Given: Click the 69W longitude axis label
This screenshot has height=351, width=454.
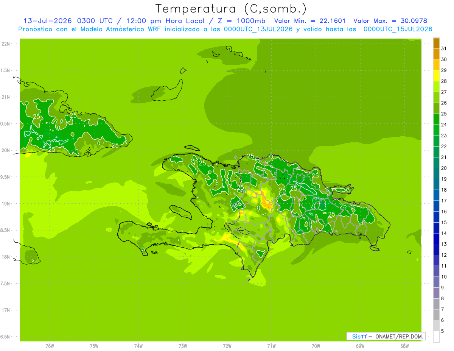Looking at the screenshot, I should coord(360,346).
